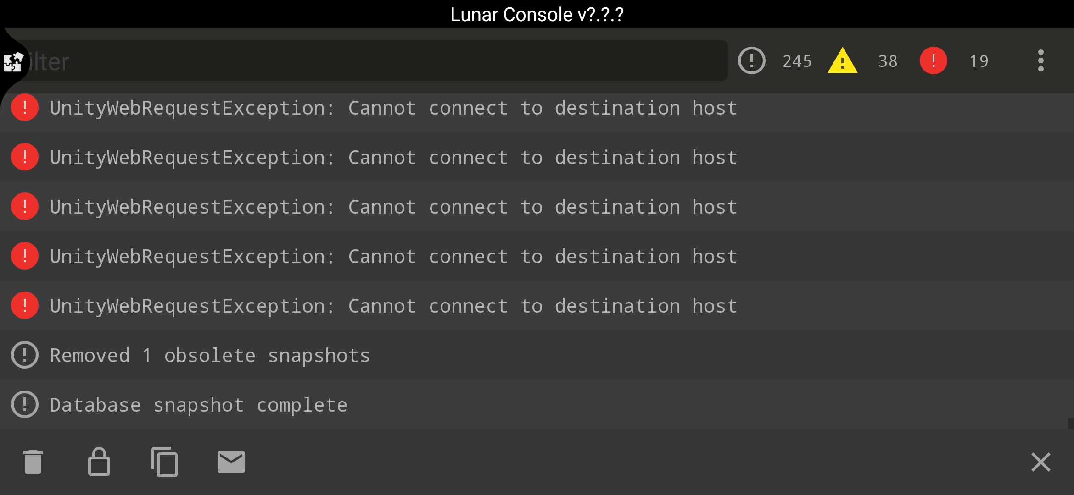Click the "Lunar Console v?.?.?" title
Screen dimensions: 1074x495
[x=537, y=15]
